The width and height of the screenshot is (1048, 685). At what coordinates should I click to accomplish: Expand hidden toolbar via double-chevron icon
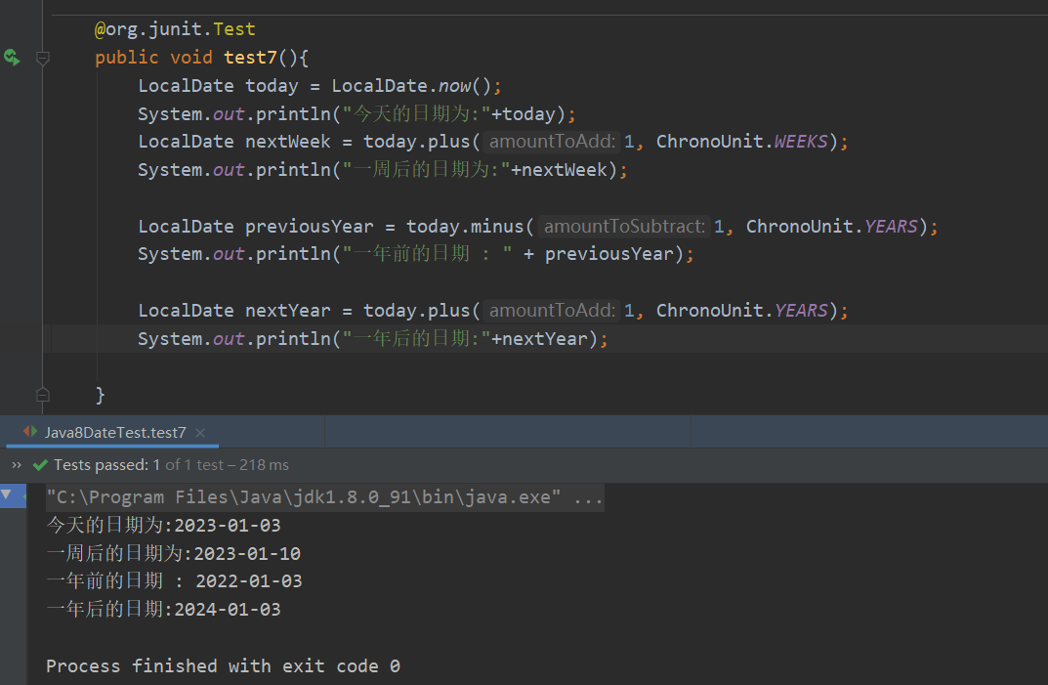tap(17, 465)
